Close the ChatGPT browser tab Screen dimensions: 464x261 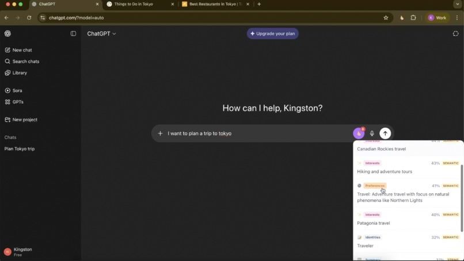click(97, 4)
